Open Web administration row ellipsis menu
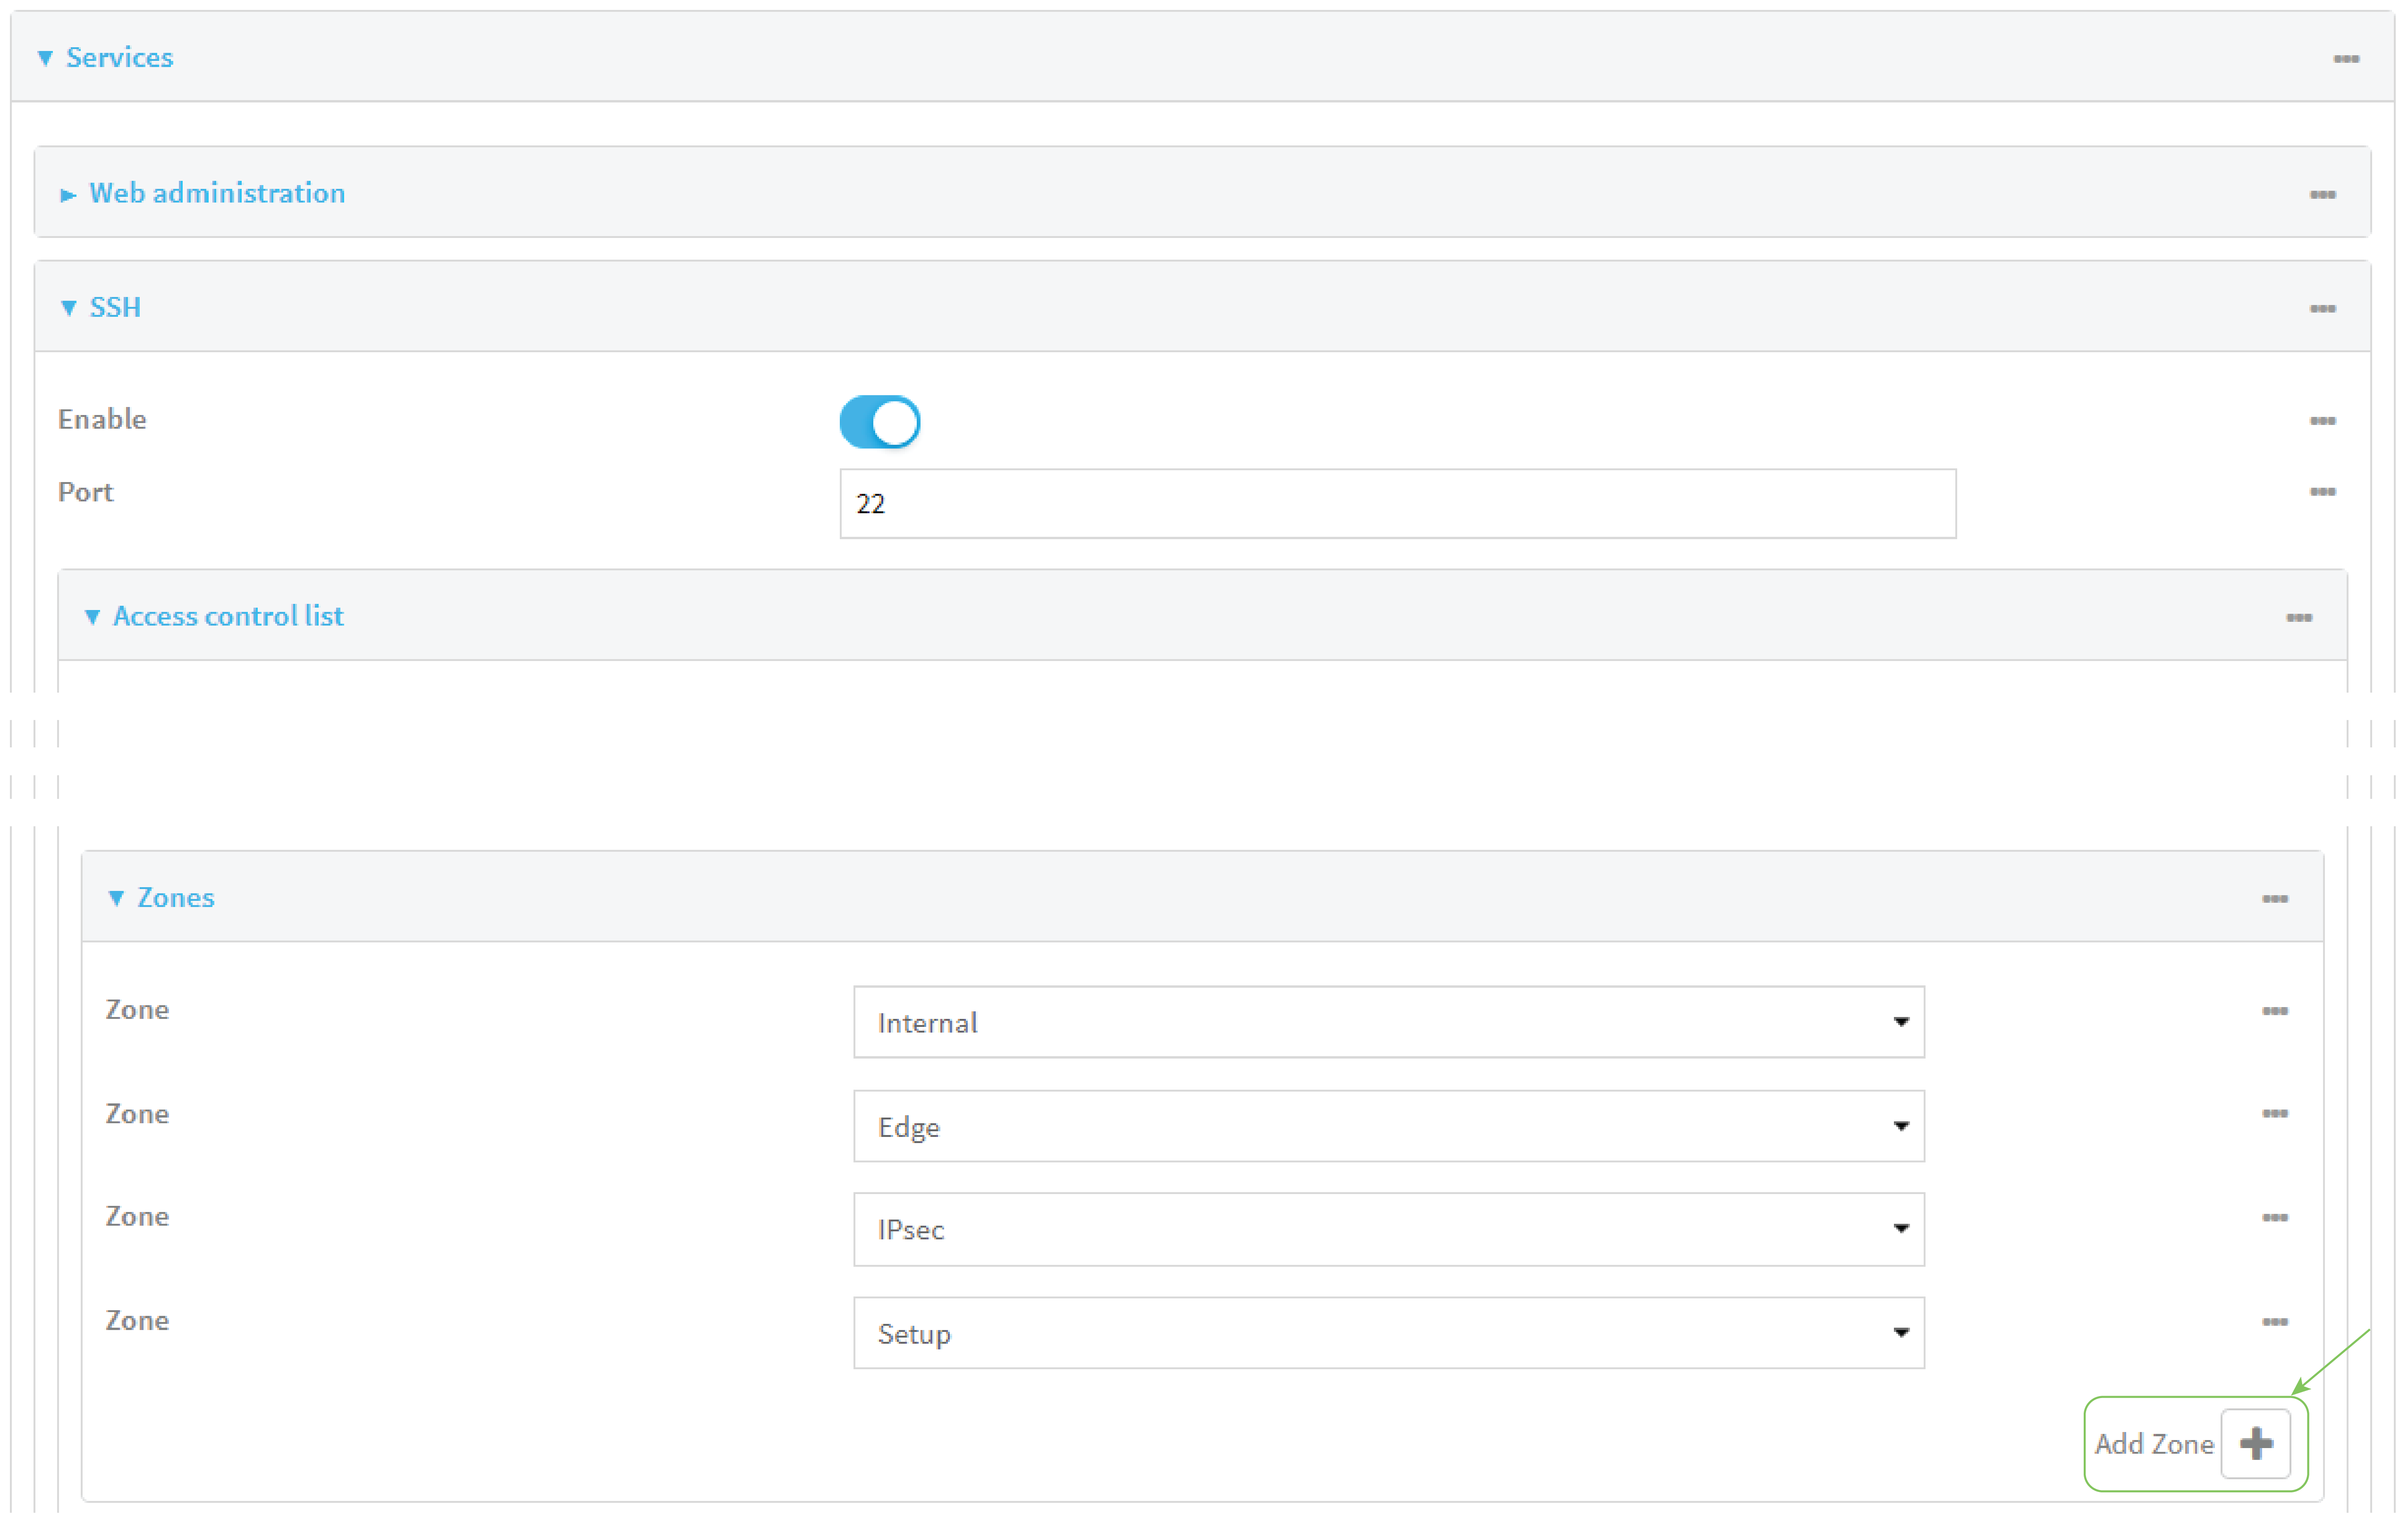2408x1517 pixels. click(x=2322, y=194)
